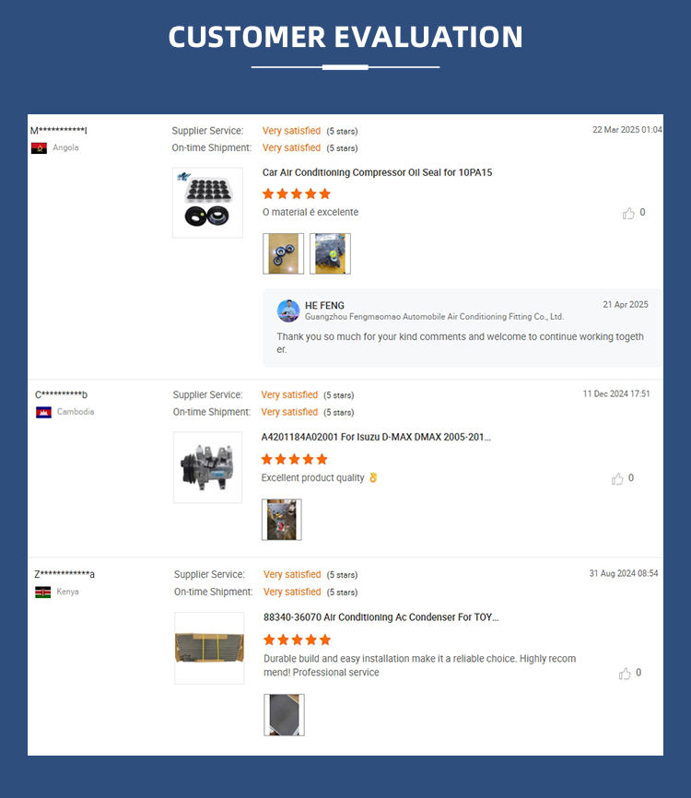Open A4201184A02001 For Isuzu D-MAX product link
Image resolution: width=691 pixels, height=798 pixels.
pos(376,437)
